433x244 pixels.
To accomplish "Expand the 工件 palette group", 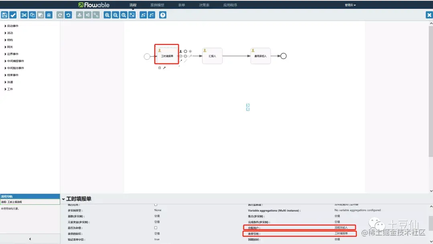I will 8,89.
